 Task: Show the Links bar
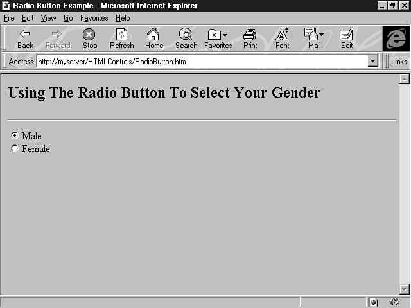pos(399,62)
